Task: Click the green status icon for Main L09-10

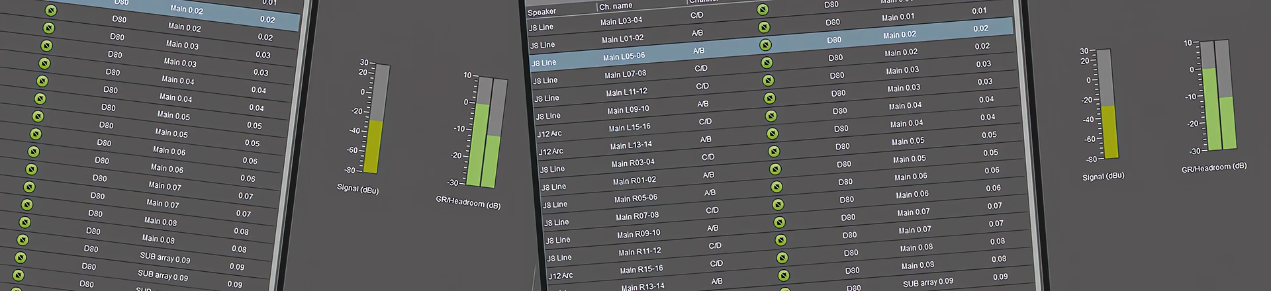Action: coord(769,98)
